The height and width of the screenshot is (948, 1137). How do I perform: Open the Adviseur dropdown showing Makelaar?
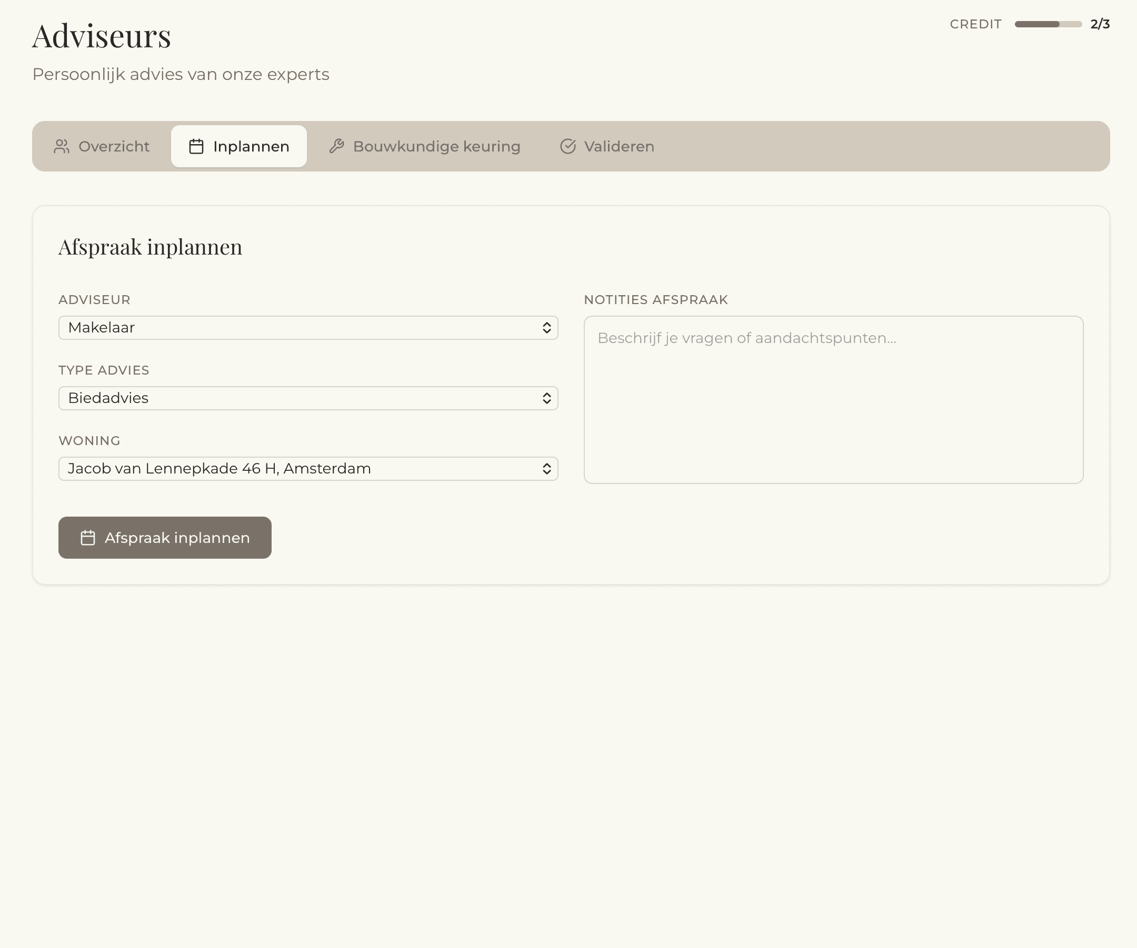(308, 328)
